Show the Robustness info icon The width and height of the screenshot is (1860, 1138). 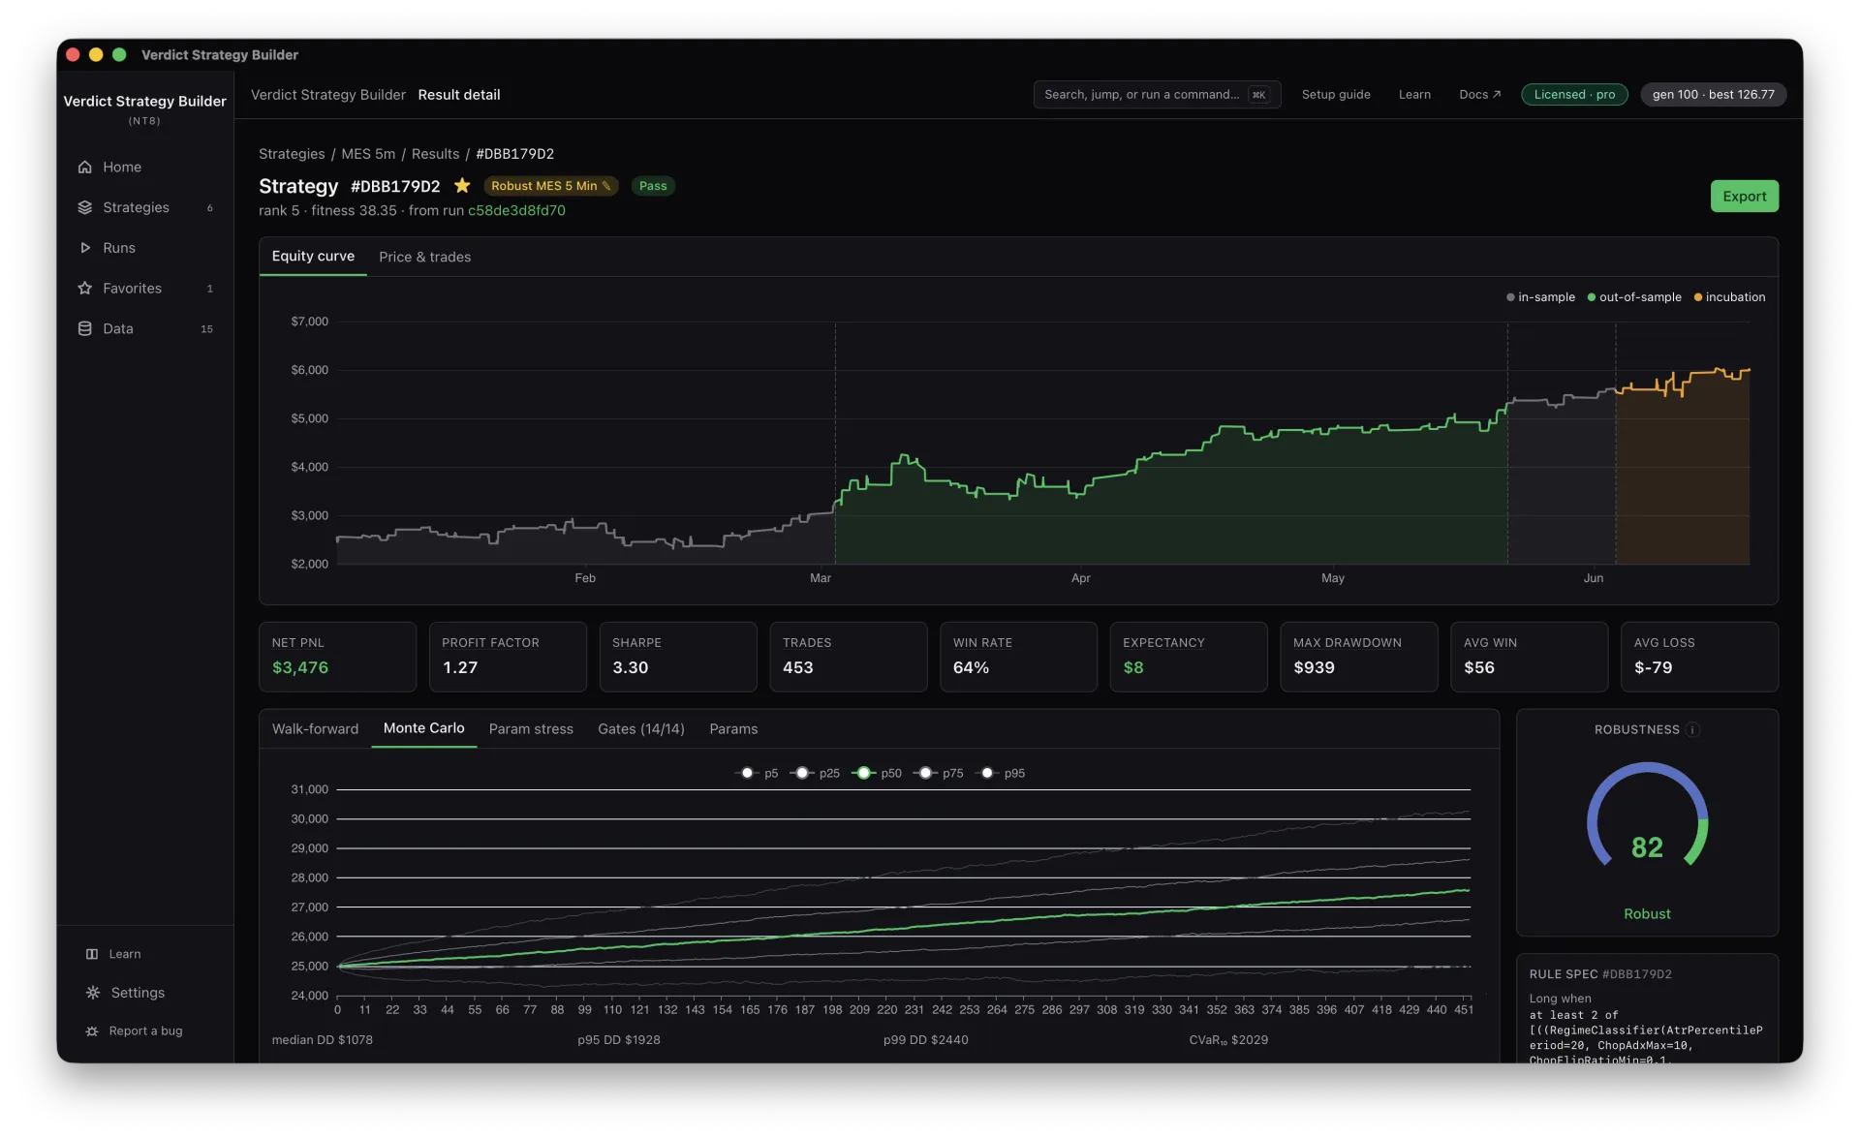point(1692,729)
